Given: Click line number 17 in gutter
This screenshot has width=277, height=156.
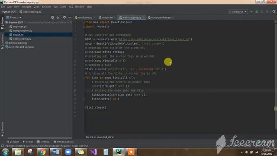Looking at the screenshot, I should (75, 91).
